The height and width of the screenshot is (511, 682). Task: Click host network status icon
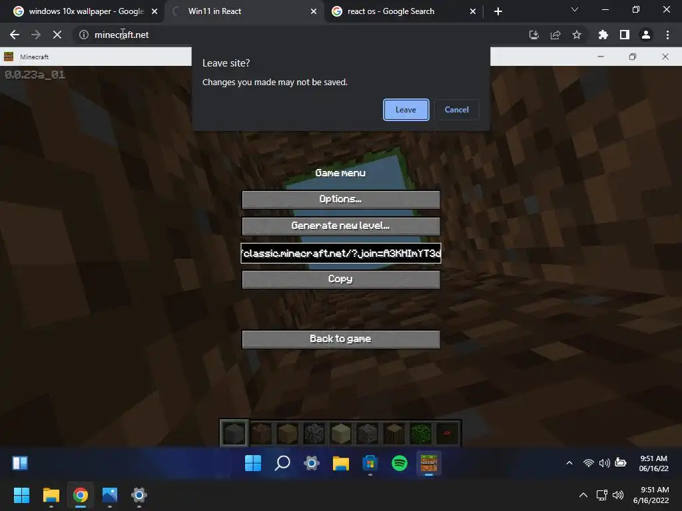[602, 495]
